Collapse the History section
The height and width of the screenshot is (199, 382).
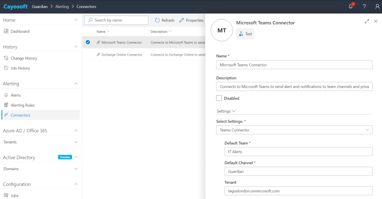[76, 47]
